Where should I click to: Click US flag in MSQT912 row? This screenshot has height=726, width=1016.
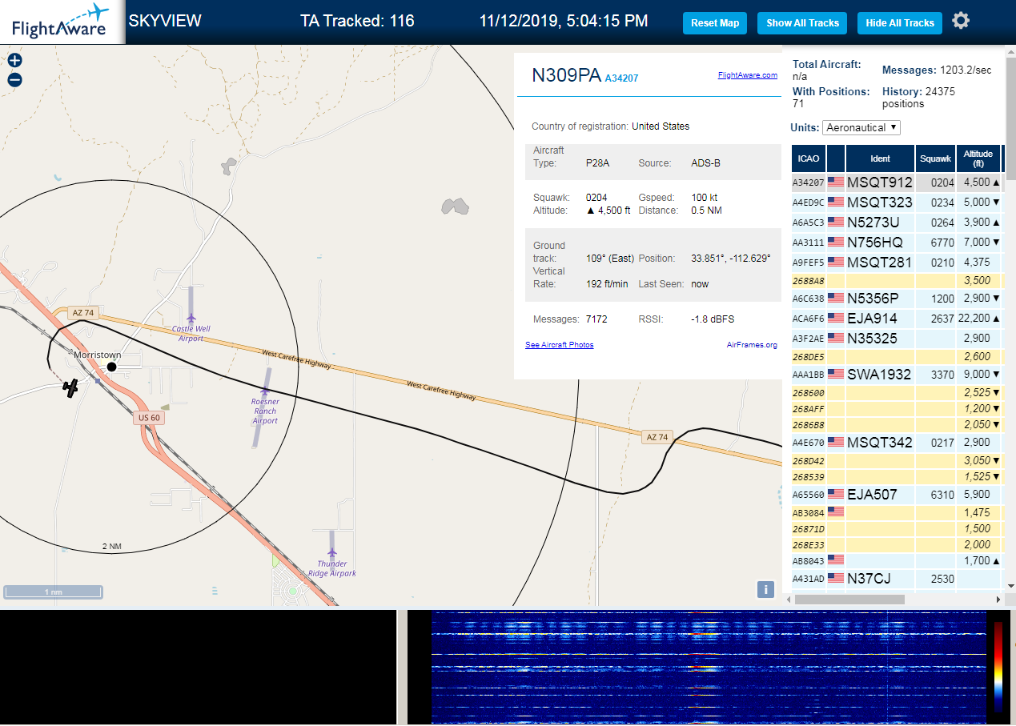[836, 183]
